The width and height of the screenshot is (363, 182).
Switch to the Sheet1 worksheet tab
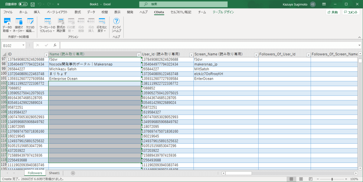[54, 173]
